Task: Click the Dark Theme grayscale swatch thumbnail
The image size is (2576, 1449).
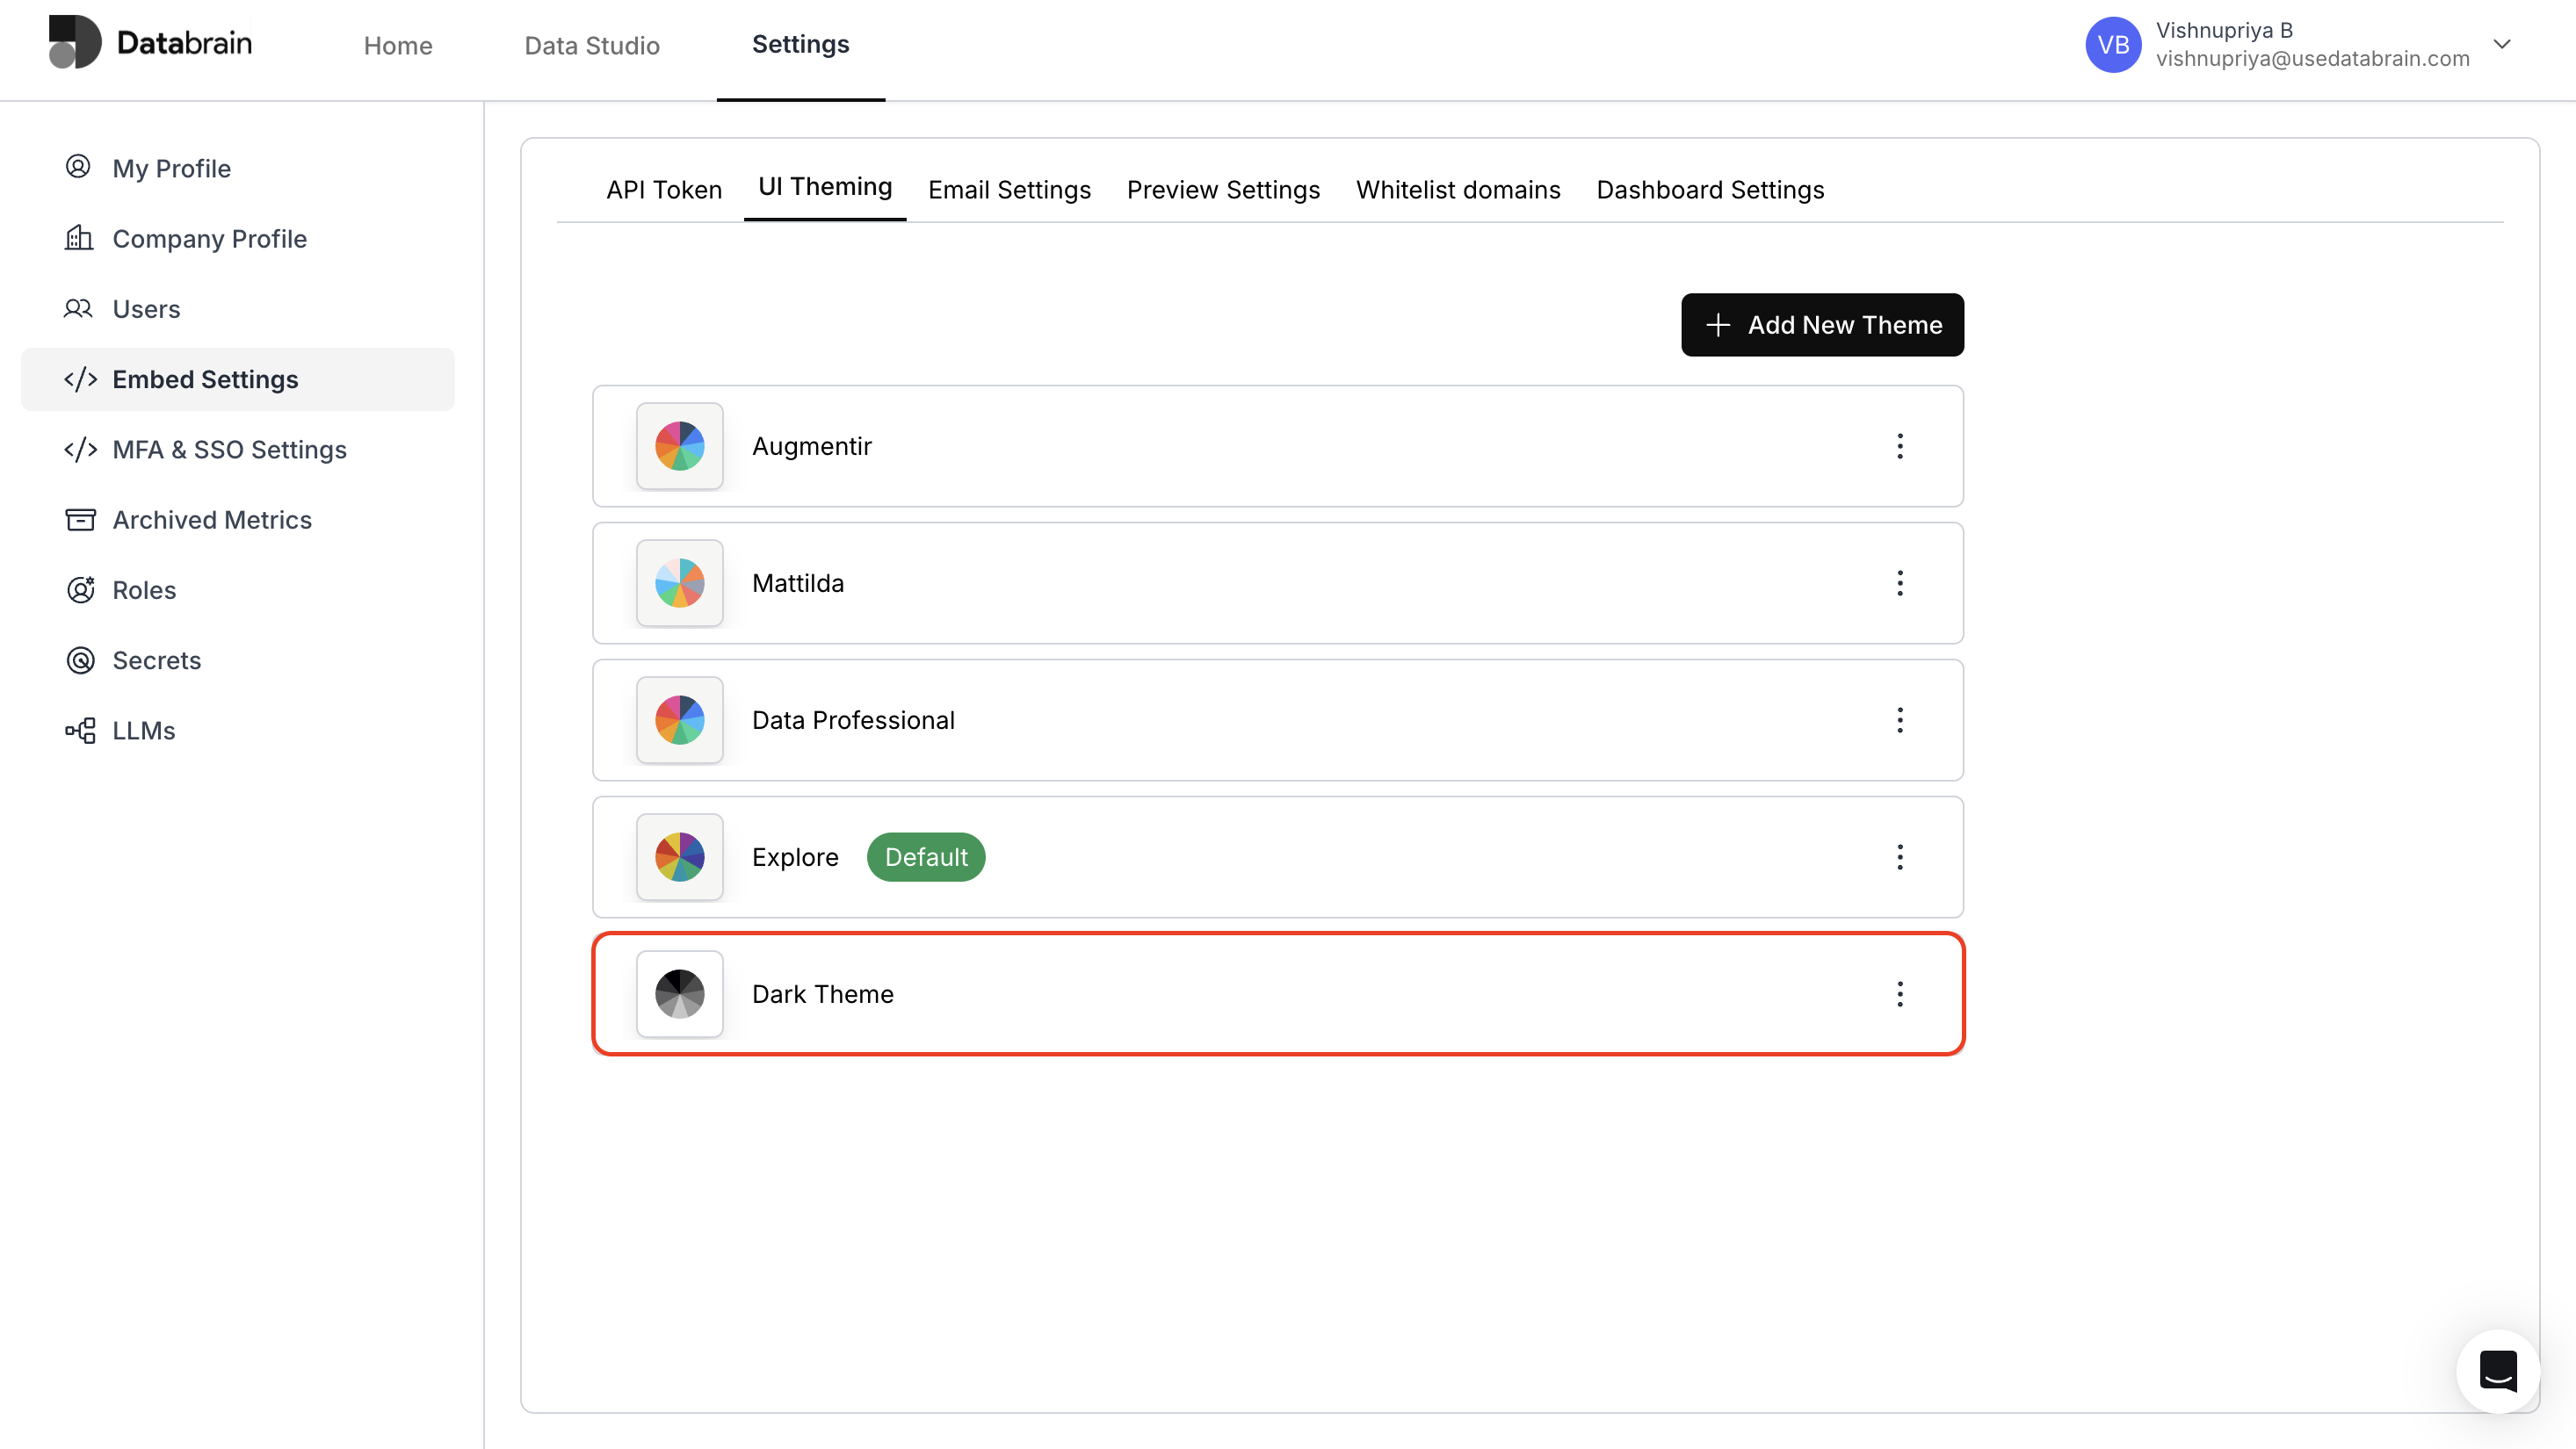Action: pos(680,994)
